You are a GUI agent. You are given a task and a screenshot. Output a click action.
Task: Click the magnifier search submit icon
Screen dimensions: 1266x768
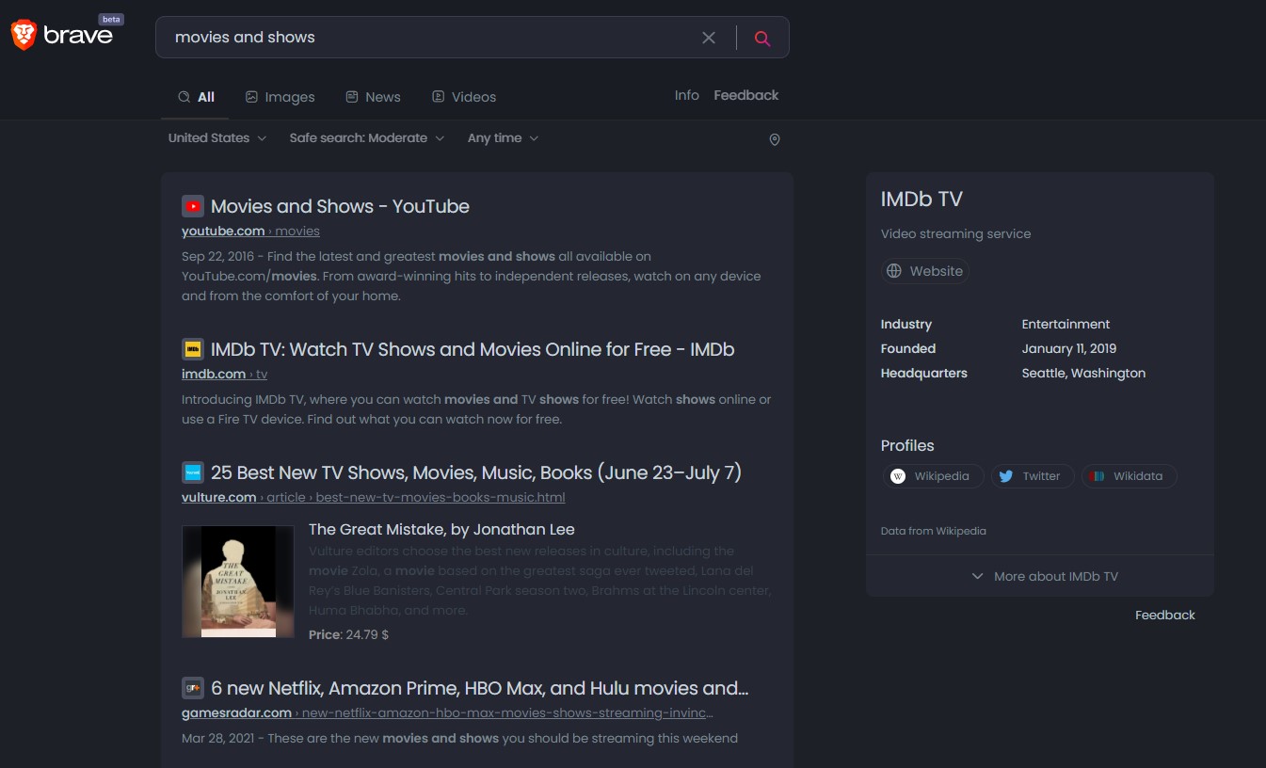(x=762, y=38)
